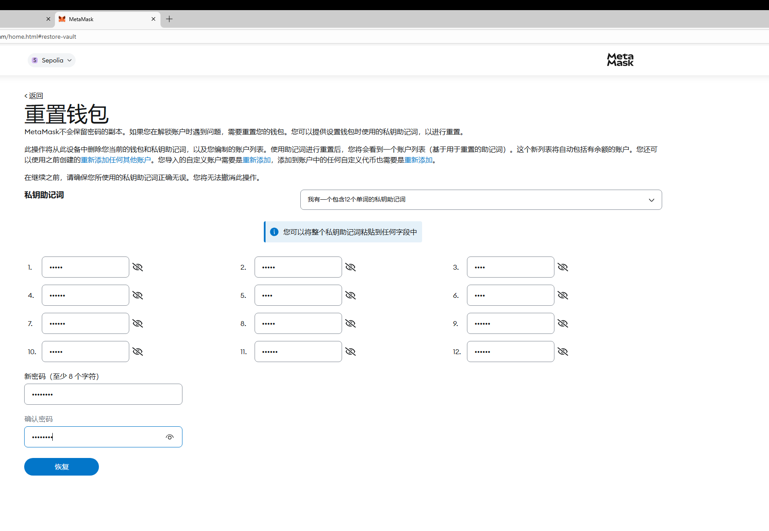The image size is (769, 531).
Task: Select the MetaMask browser tab
Action: pos(107,19)
